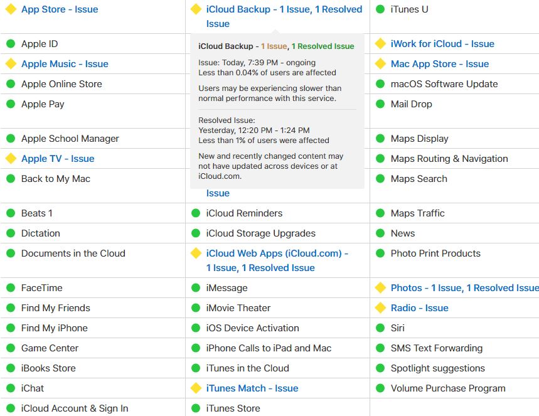Select the Apple Online Store text

point(61,84)
